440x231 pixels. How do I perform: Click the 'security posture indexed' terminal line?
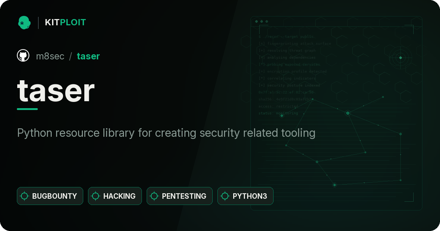[x=289, y=85]
